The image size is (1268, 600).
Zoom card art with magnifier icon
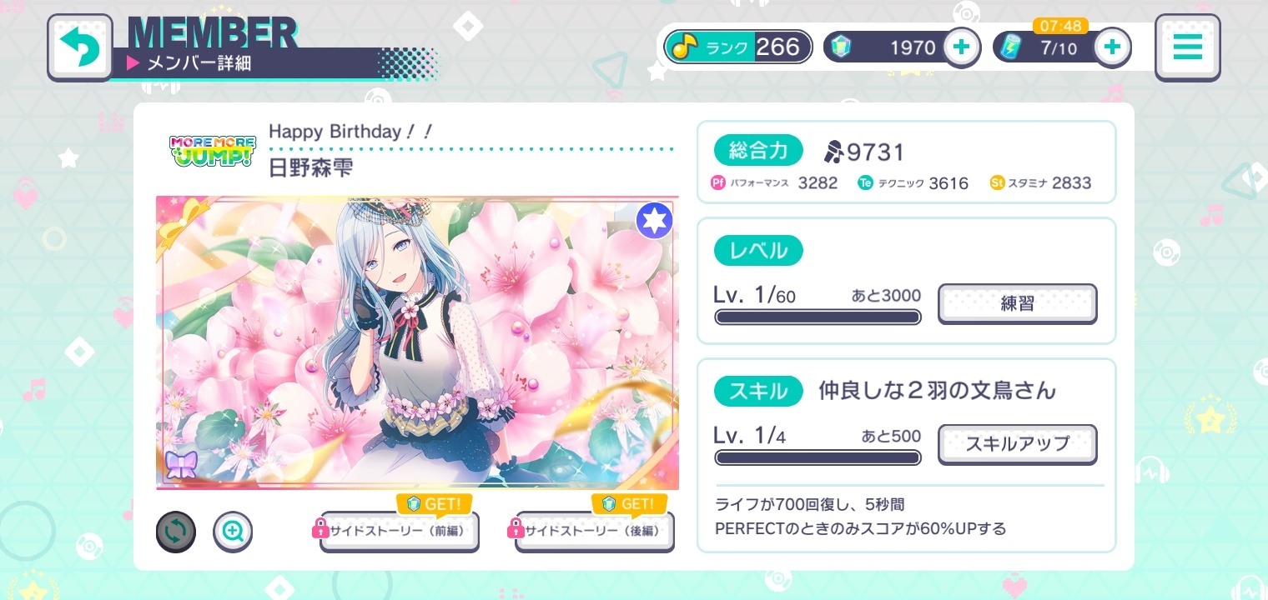pos(233,532)
